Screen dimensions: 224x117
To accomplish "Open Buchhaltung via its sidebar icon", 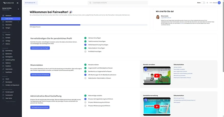I will (x=3, y=51).
